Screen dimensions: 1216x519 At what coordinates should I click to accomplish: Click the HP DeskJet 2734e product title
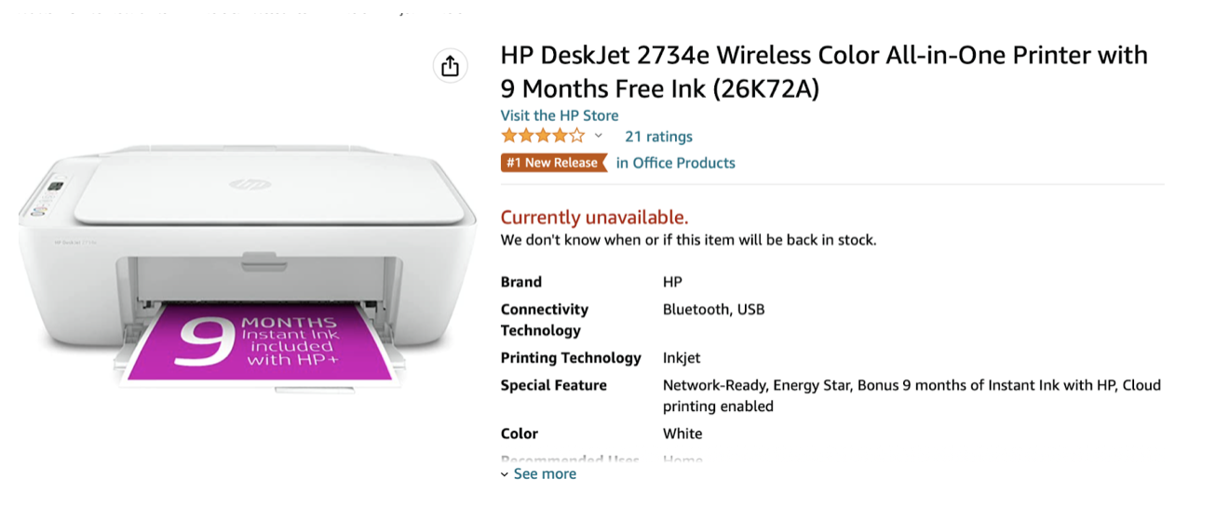coord(824,72)
